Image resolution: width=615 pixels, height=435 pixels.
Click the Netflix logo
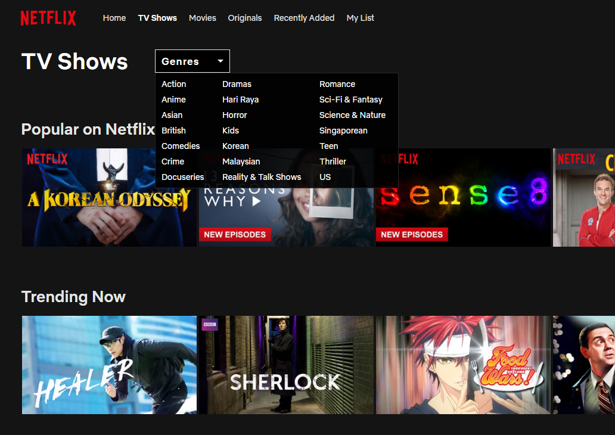[48, 17]
